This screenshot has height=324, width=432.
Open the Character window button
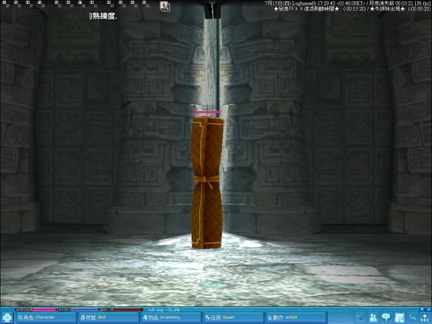pyautogui.click(x=45, y=318)
